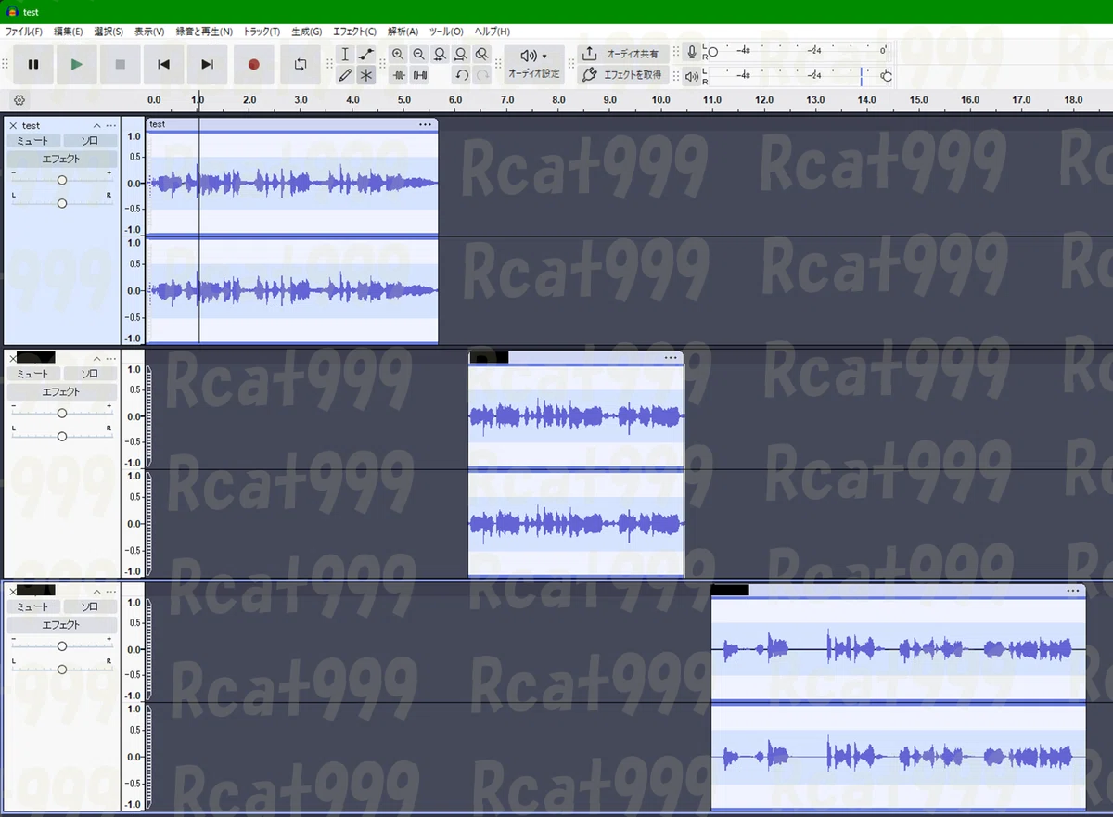Click the エフェクトを取得 button
The height and width of the screenshot is (817, 1113).
click(623, 75)
